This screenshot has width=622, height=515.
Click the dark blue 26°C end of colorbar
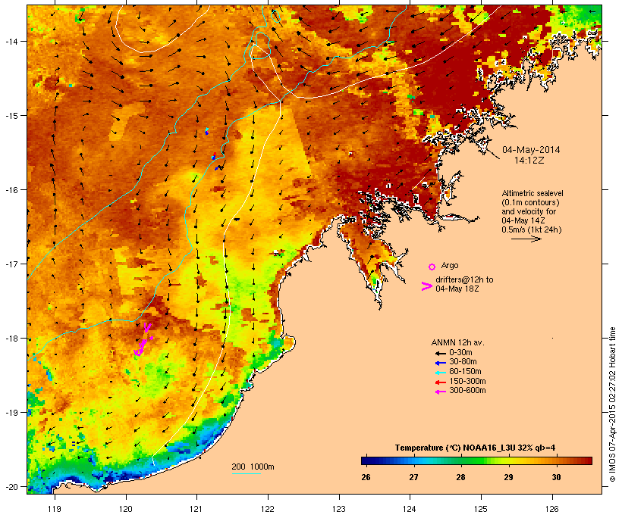(366, 460)
